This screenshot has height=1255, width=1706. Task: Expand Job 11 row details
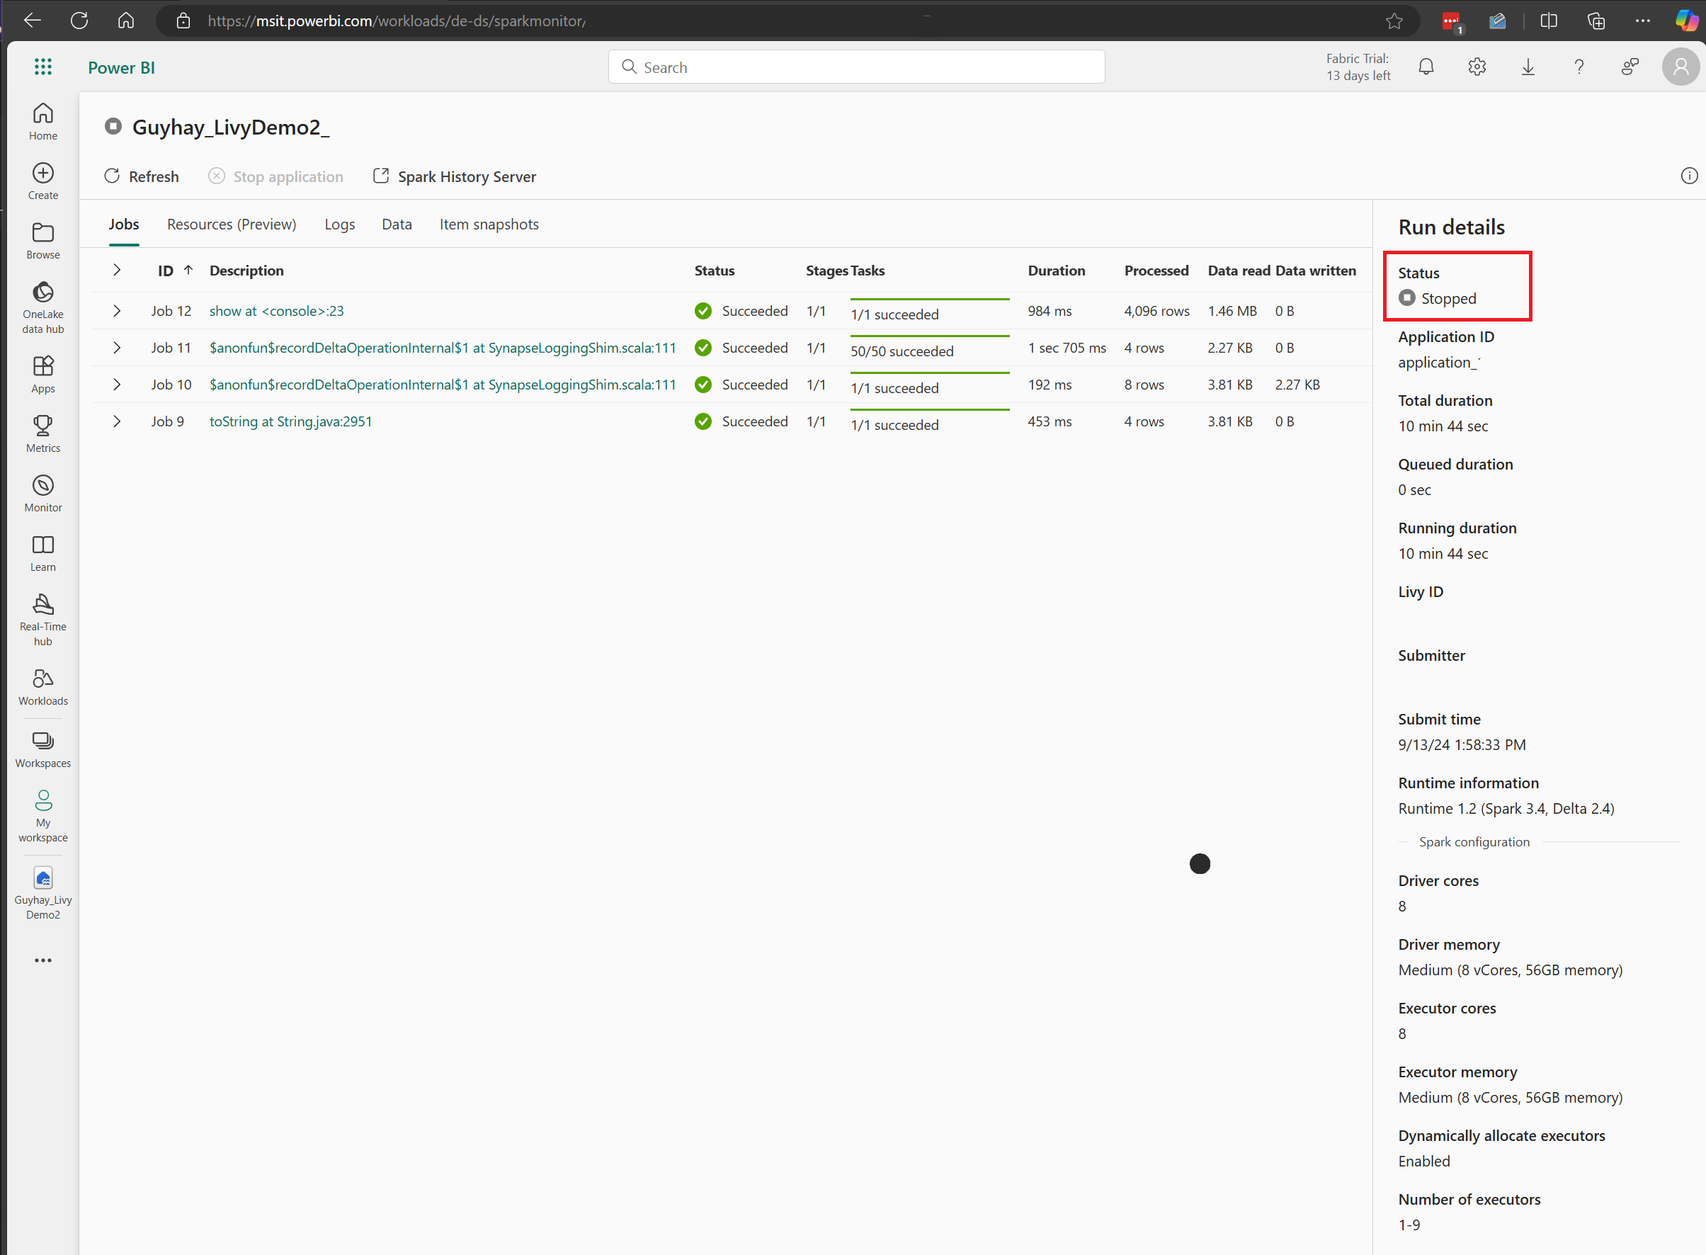pos(117,347)
